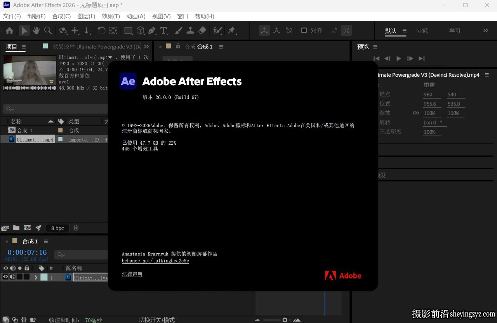Image resolution: width=497 pixels, height=323 pixels.
Task: Select the Pan camera tool
Action: coord(75,31)
